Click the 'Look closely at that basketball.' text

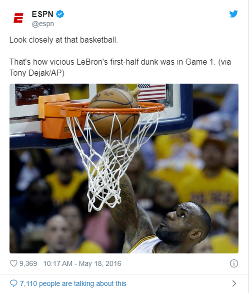click(63, 40)
